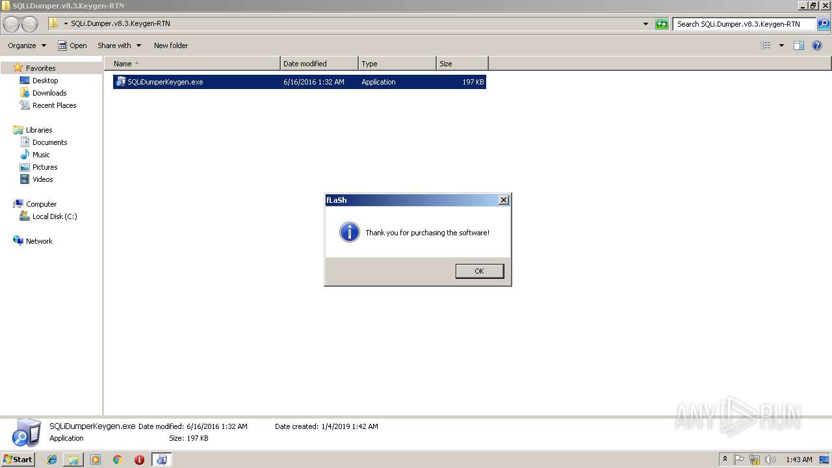This screenshot has width=832, height=468.
Task: Open Desktop in the navigation pane
Action: (x=45, y=81)
